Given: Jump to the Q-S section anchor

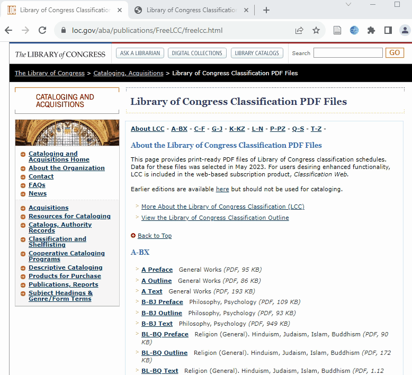Looking at the screenshot, I should [x=298, y=129].
